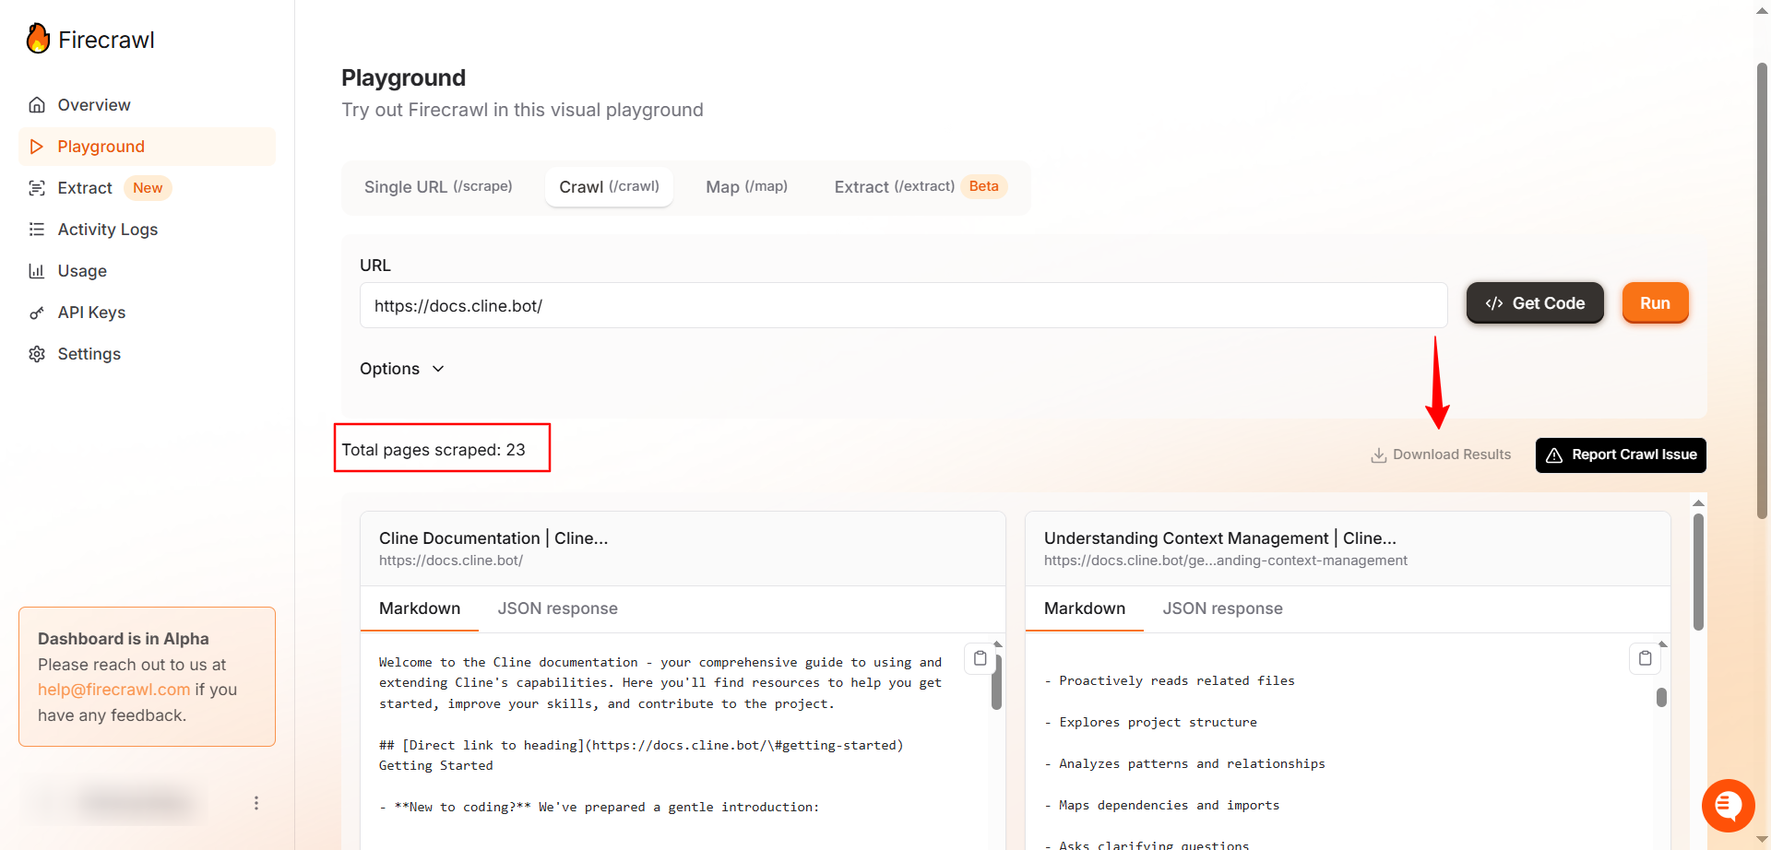Open Activity Logs page
1771x850 pixels.
147,230
